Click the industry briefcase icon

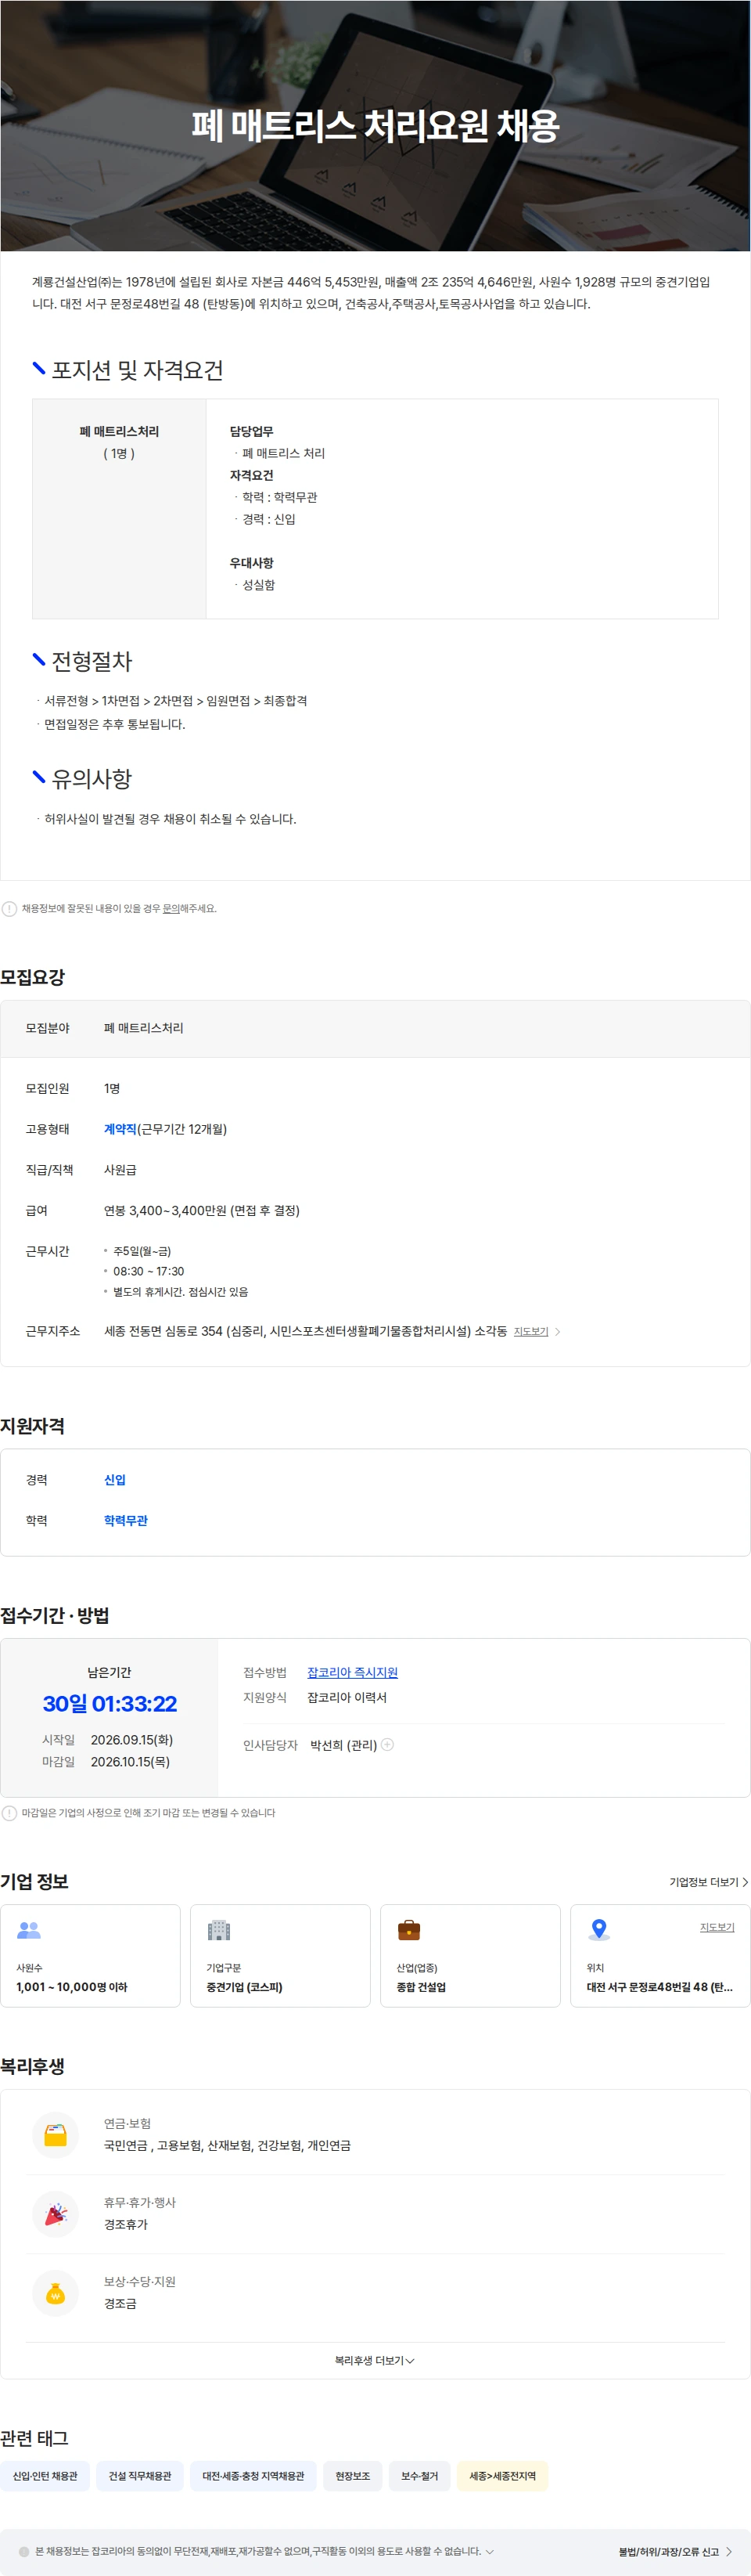tap(408, 1930)
